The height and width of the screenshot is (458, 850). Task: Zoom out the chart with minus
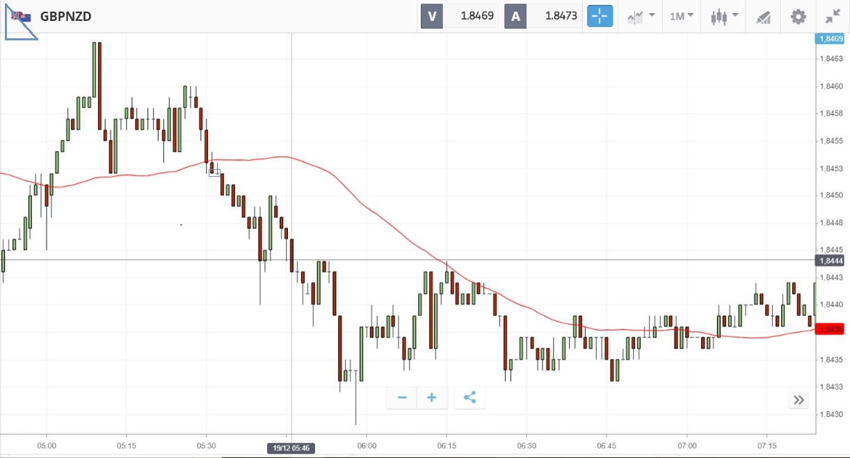point(402,397)
